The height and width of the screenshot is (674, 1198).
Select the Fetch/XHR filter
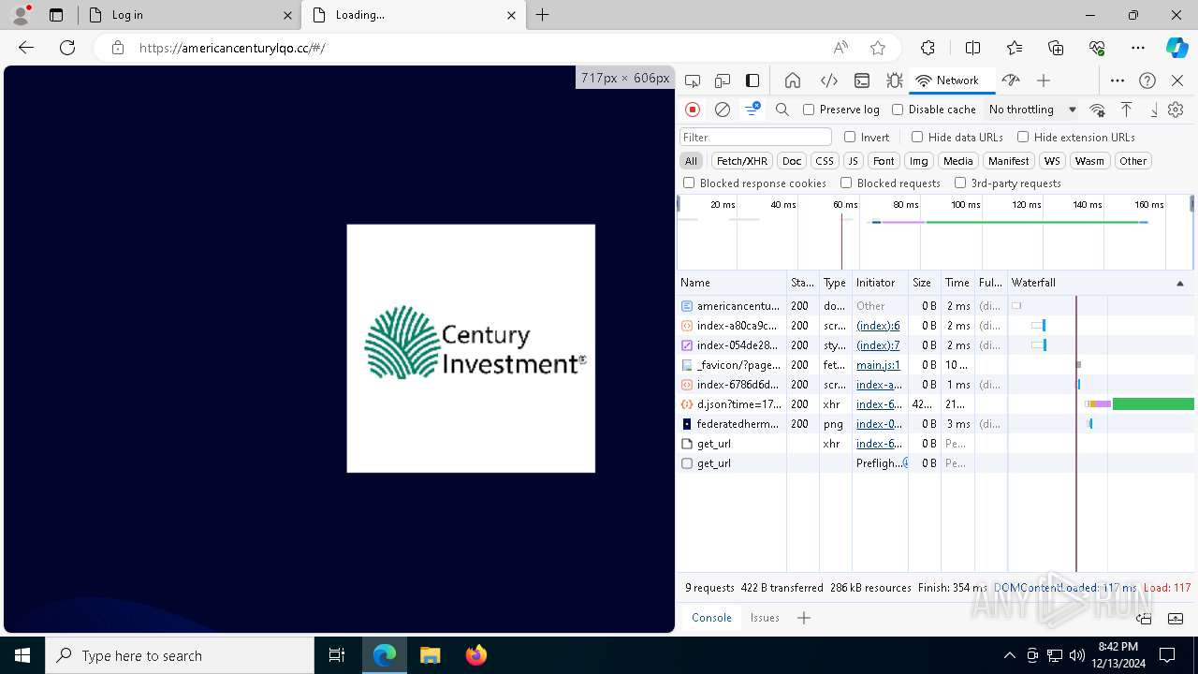point(742,161)
